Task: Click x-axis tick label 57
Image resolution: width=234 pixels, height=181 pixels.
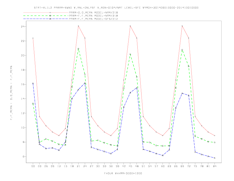Action: point(156,166)
